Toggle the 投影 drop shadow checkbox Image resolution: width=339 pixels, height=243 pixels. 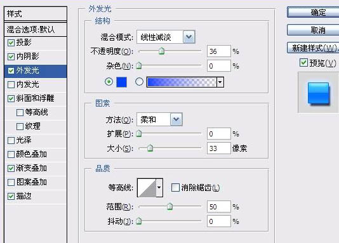point(11,43)
